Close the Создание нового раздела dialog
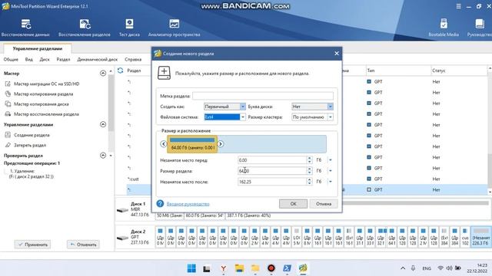 (x=337, y=54)
